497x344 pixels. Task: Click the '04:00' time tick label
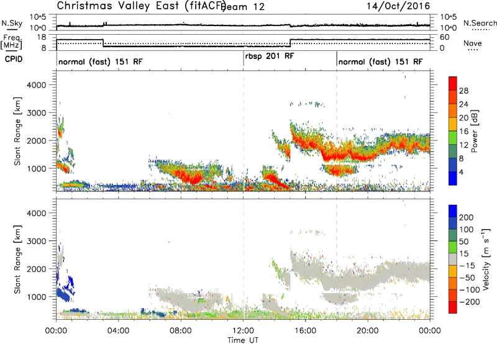pos(118,331)
